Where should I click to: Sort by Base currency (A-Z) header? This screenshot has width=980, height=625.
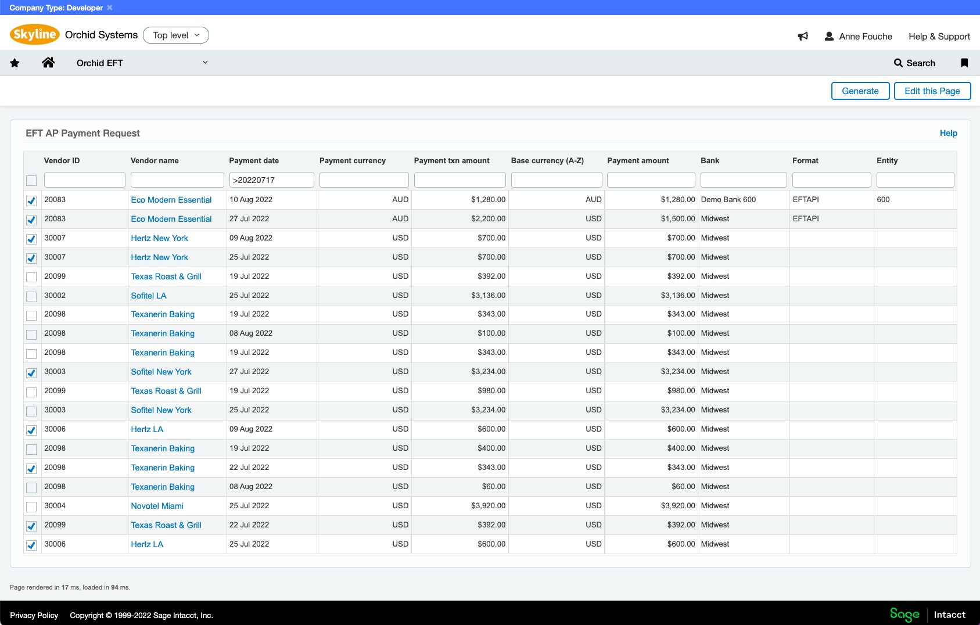pos(547,160)
